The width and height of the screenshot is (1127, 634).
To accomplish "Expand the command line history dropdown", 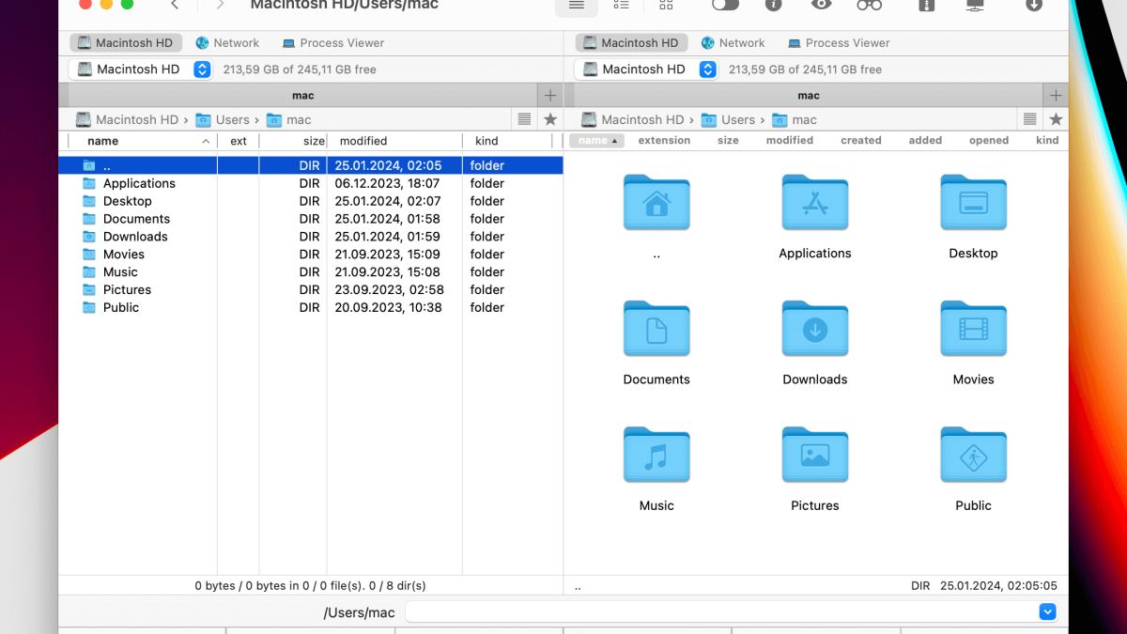I will coord(1047,612).
